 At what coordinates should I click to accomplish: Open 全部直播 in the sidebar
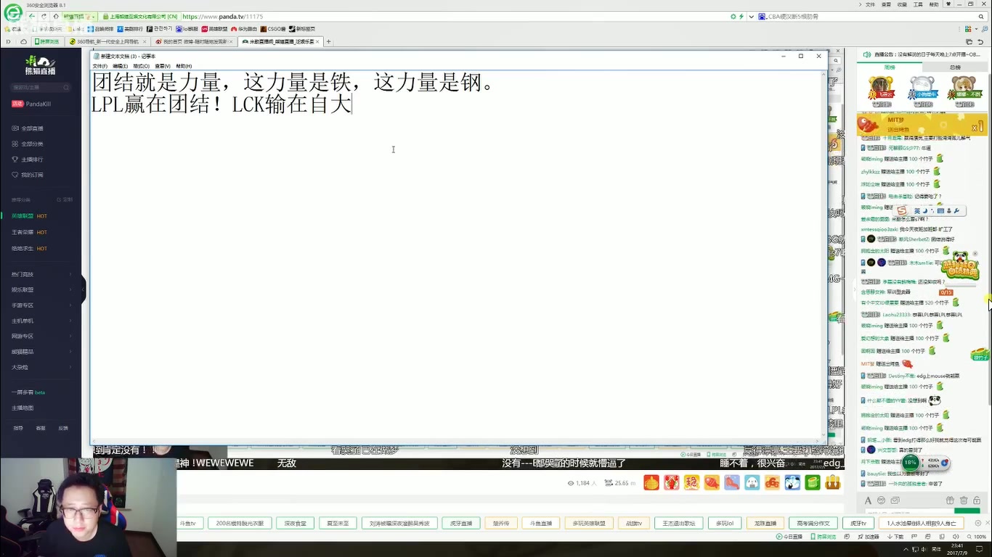pos(28,128)
